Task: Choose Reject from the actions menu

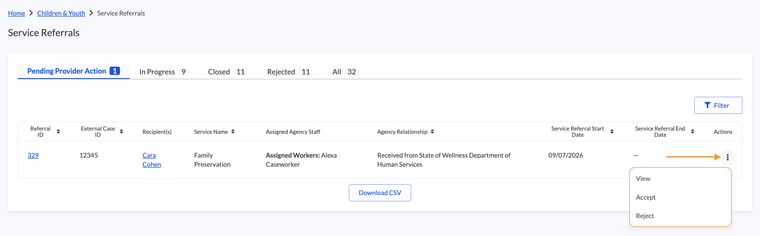Action: 680,216
